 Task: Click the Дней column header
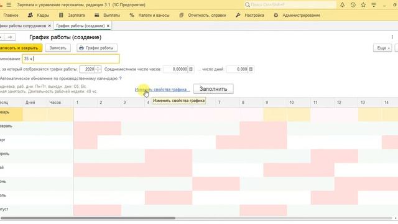tap(35, 102)
